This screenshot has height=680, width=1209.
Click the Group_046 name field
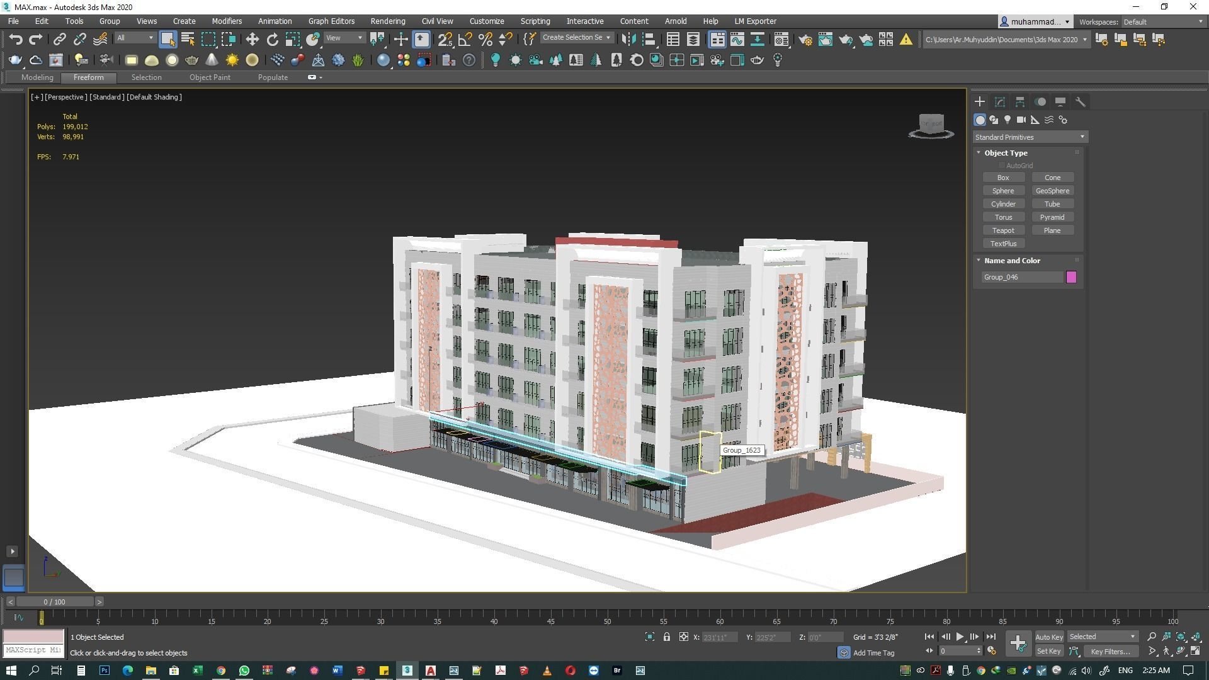click(x=1022, y=277)
